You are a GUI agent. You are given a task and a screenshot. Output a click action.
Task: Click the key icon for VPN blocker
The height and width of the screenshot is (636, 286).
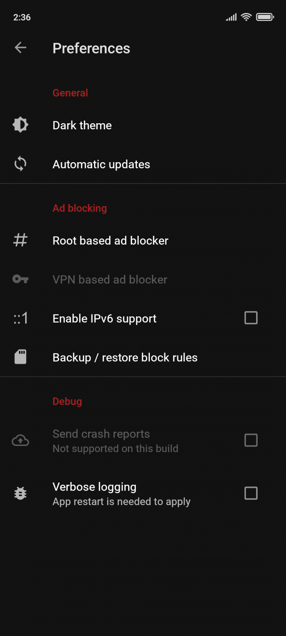(21, 279)
